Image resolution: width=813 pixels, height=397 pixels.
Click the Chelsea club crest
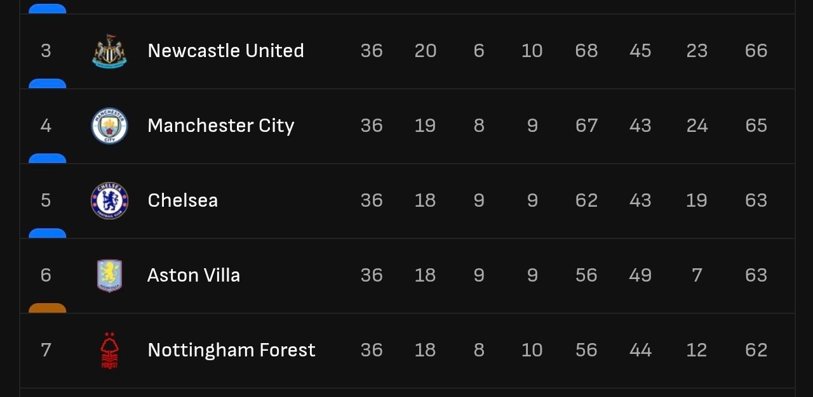[x=109, y=200]
